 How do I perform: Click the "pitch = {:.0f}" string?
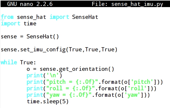pyautogui.click(x=72, y=82)
